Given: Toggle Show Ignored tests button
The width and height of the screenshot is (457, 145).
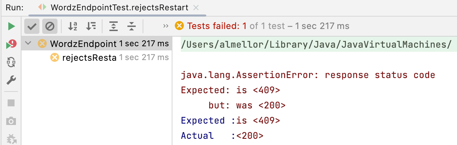Looking at the screenshot, I should pyautogui.click(x=50, y=26).
